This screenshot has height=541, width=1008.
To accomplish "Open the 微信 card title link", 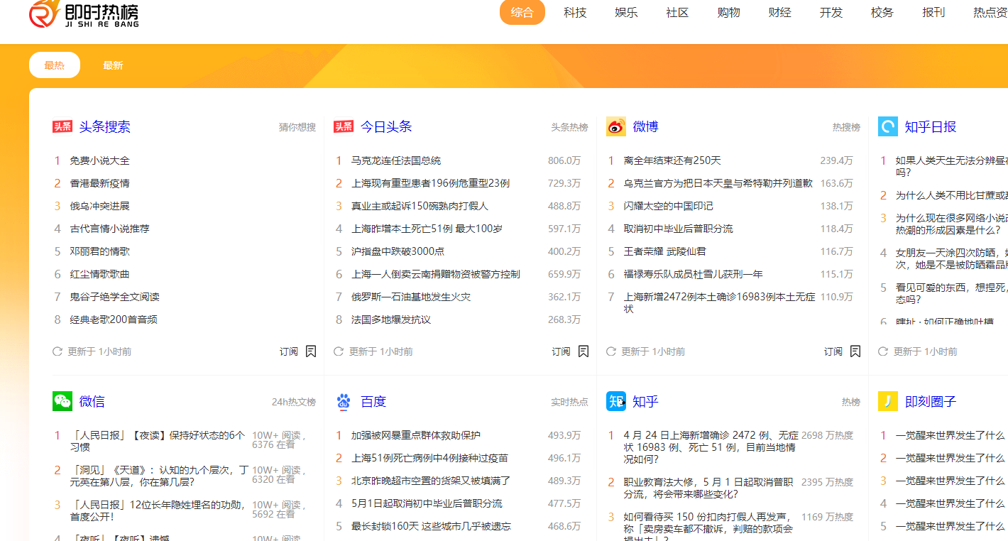I will (x=92, y=401).
